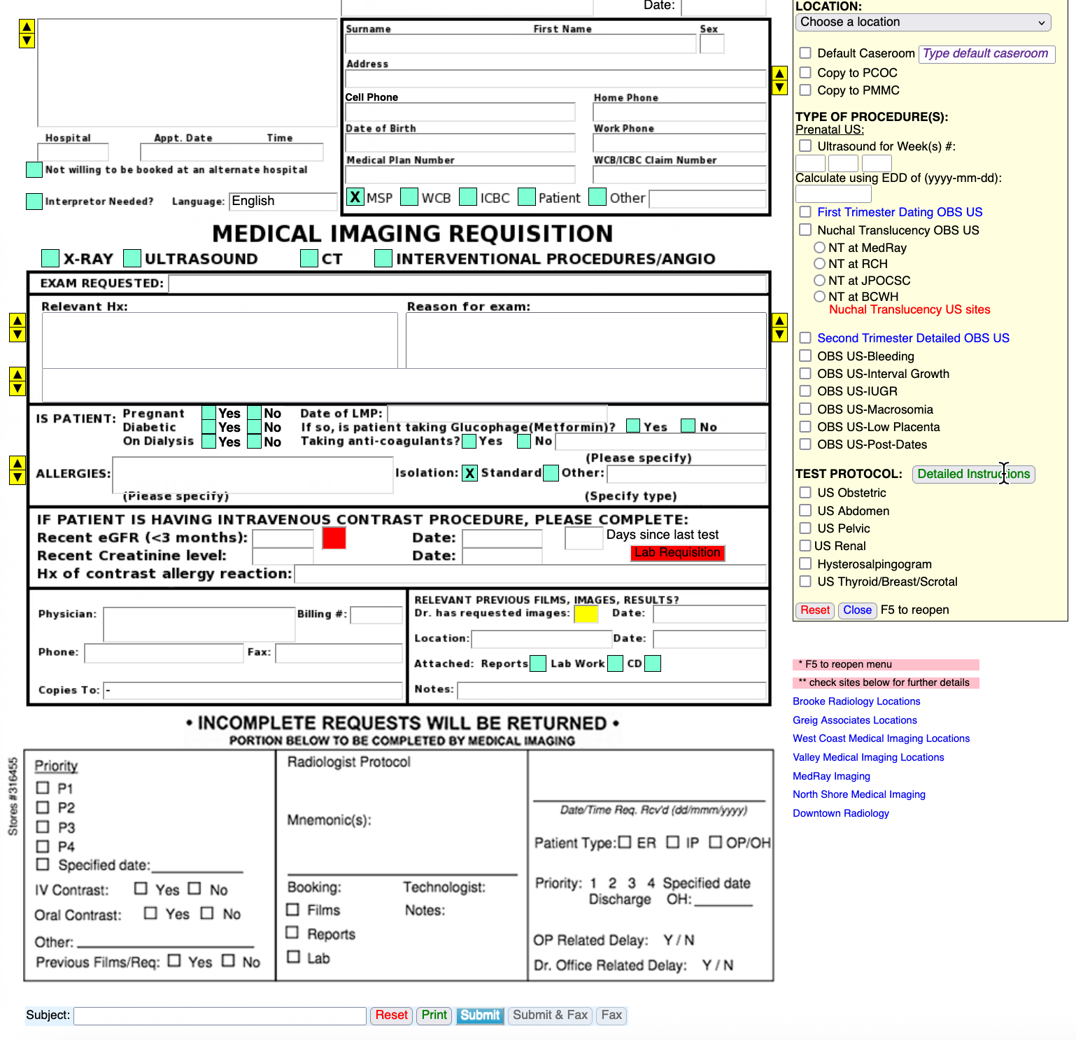
Task: Click the blue Submit button
Action: tap(480, 1016)
